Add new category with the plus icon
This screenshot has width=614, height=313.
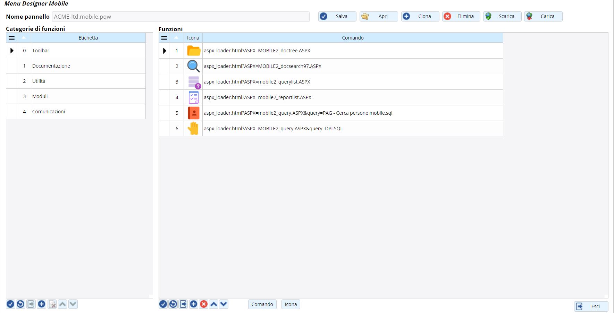[x=42, y=304]
